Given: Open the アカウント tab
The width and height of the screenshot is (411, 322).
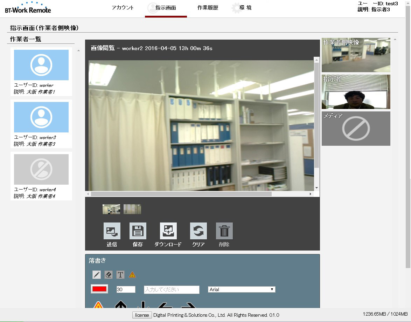Looking at the screenshot, I should (123, 8).
